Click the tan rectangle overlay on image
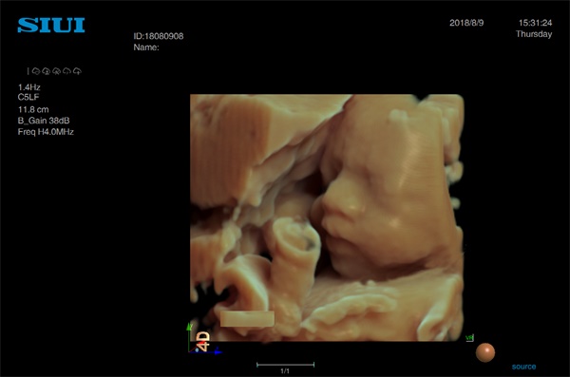 point(247,319)
